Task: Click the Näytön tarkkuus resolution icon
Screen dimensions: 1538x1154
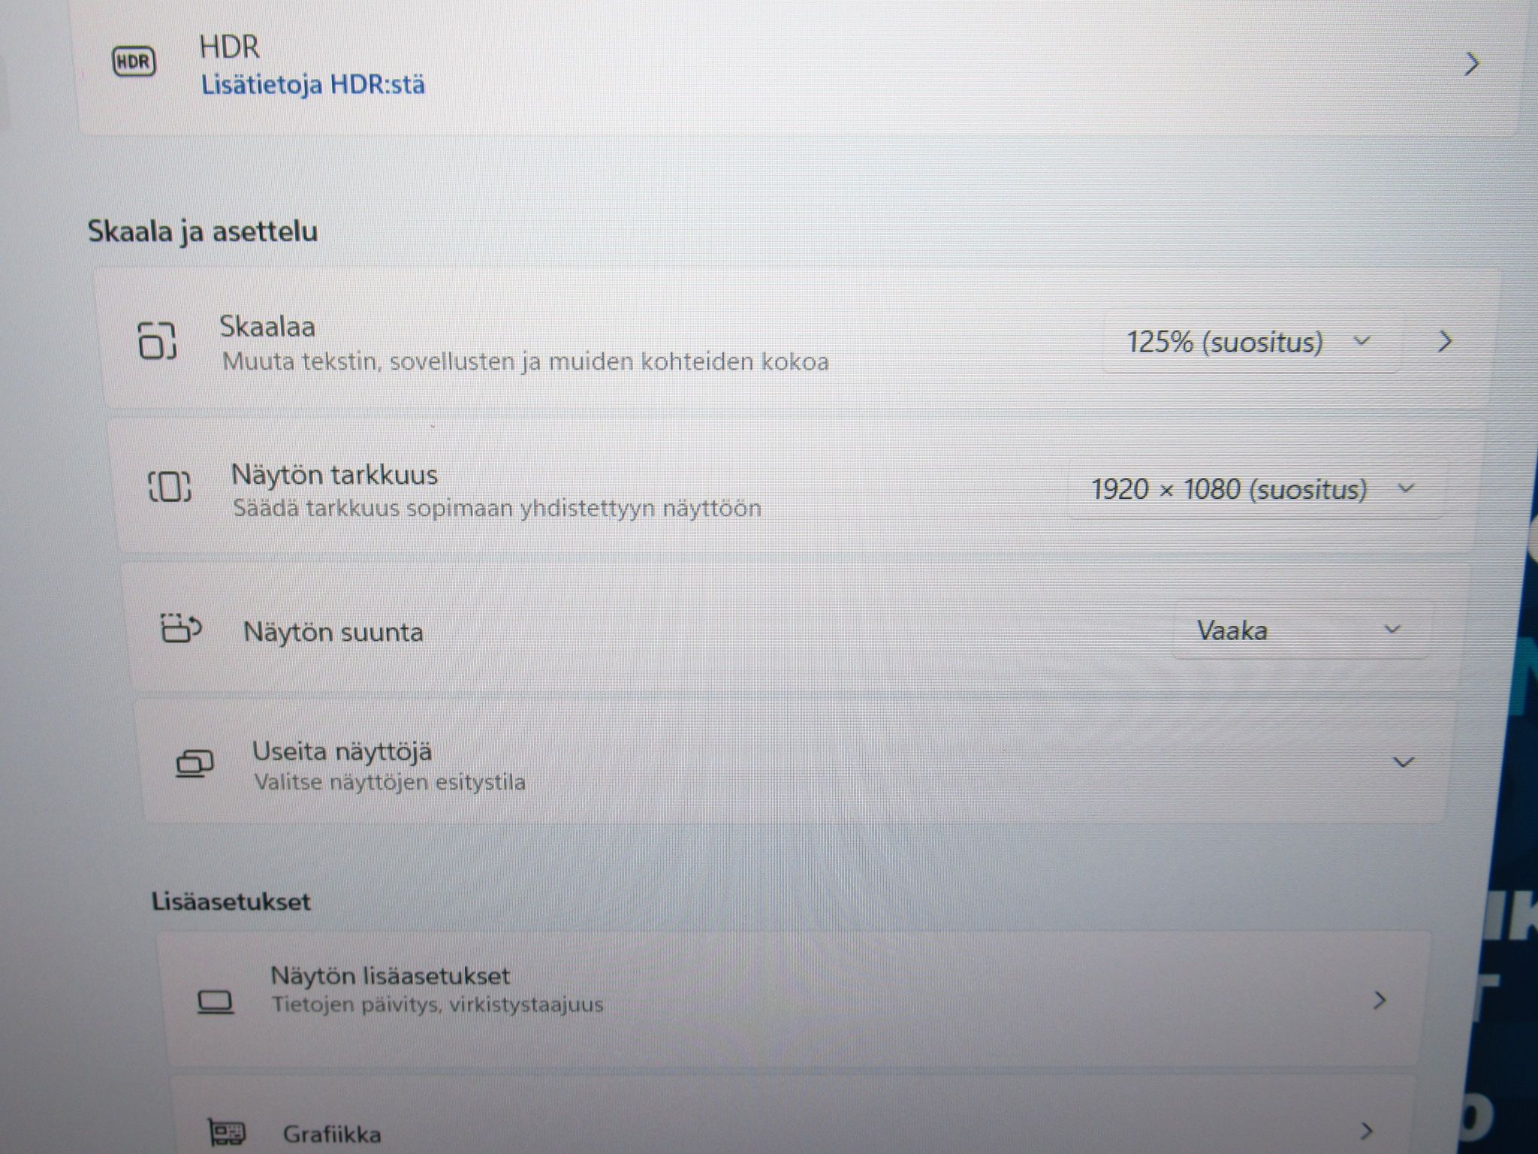Action: (169, 486)
